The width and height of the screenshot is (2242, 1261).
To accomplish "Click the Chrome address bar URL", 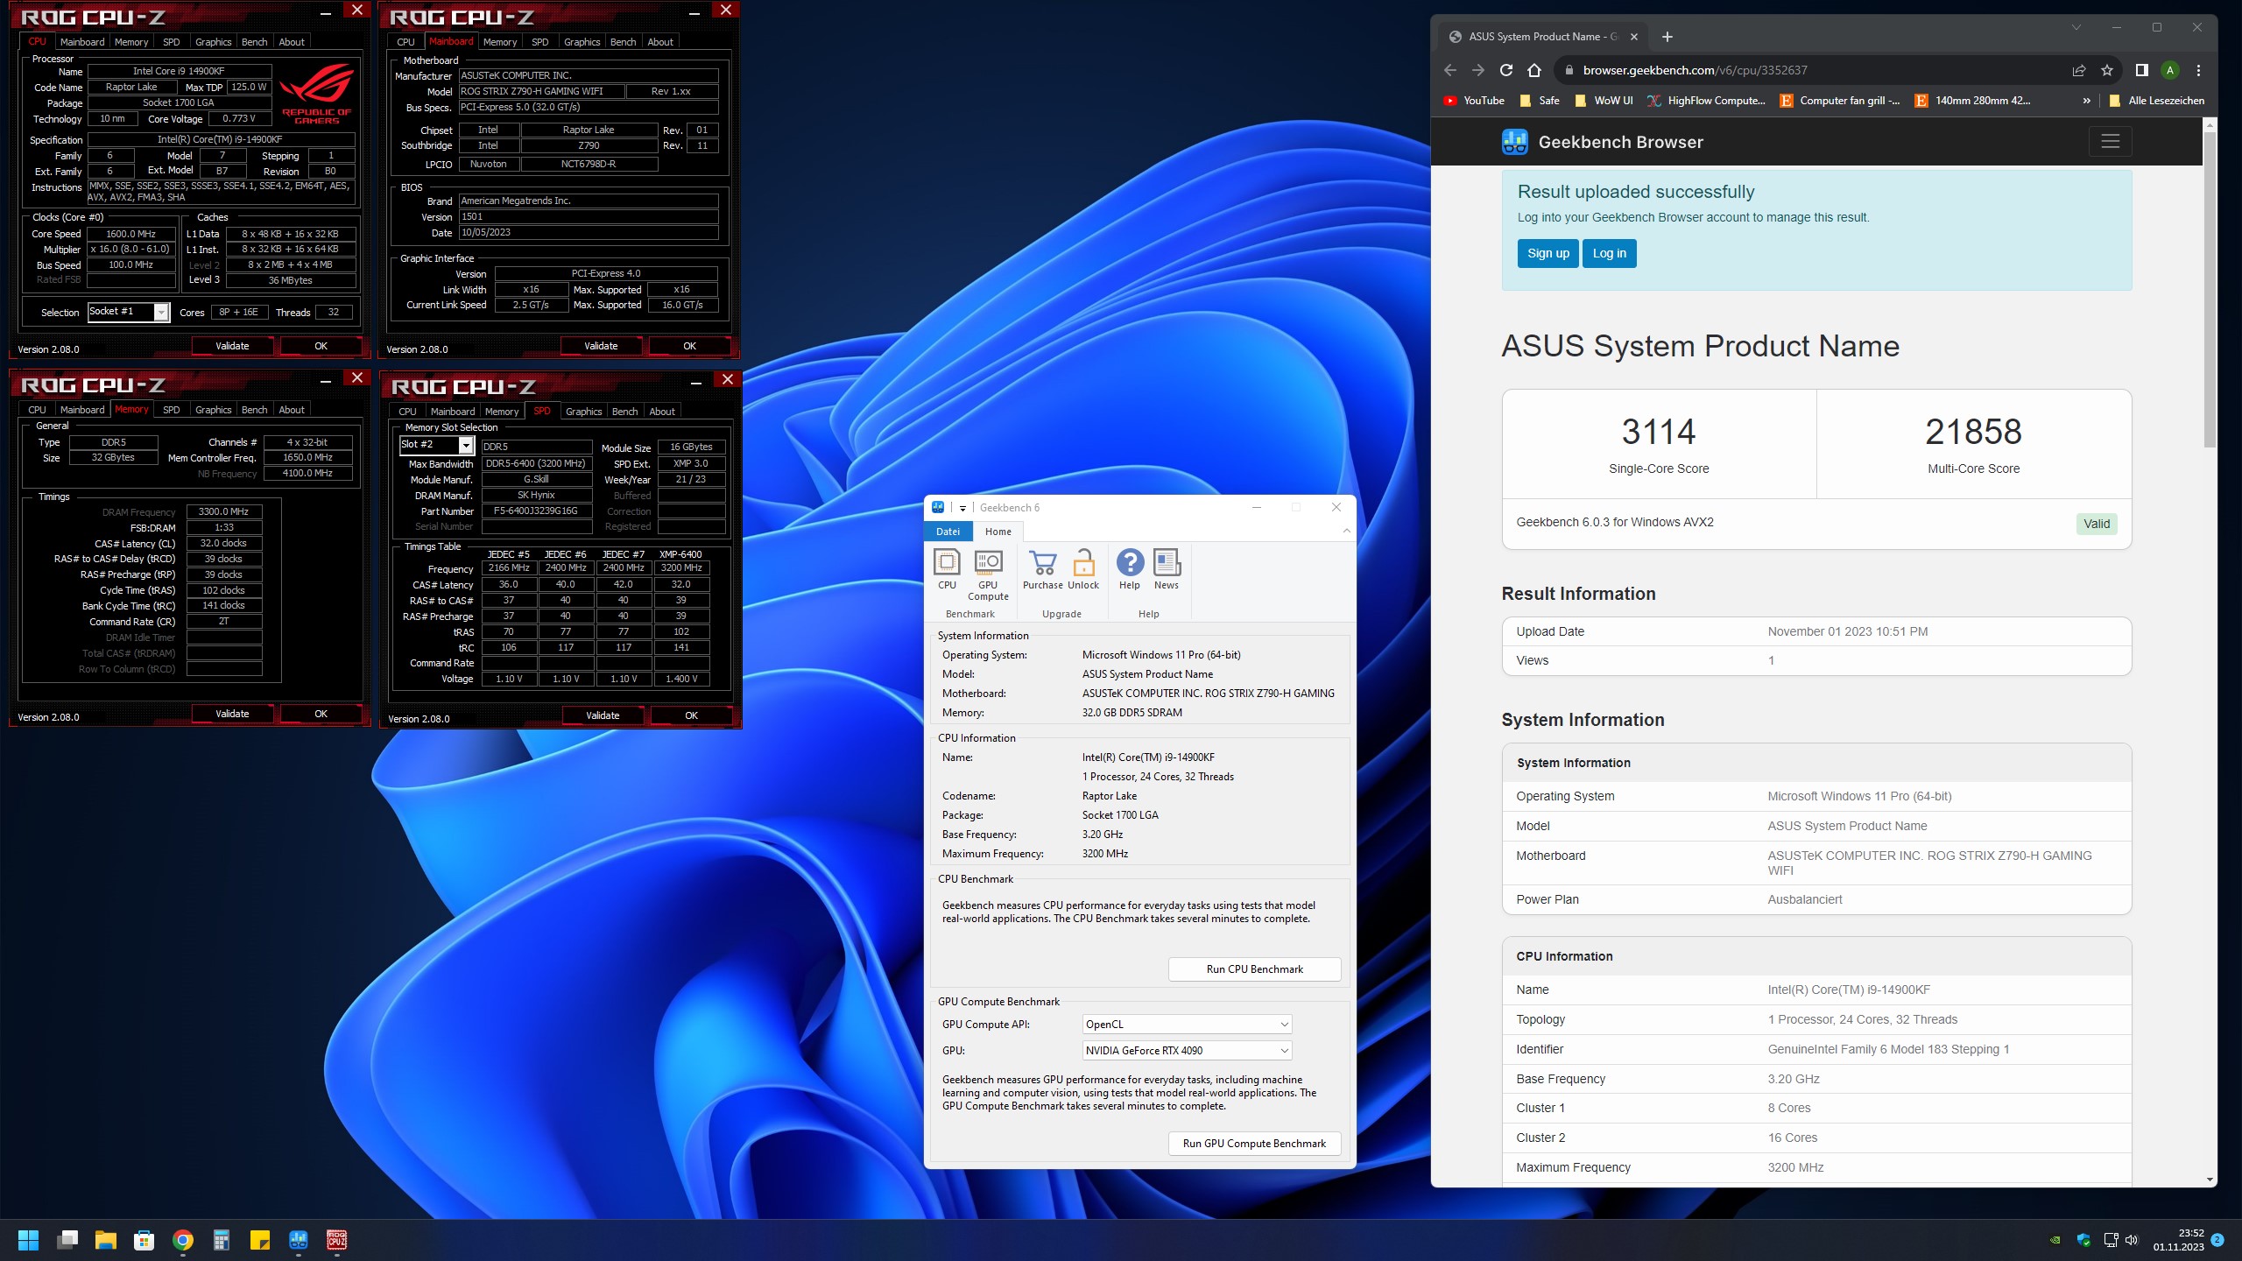I will pyautogui.click(x=1695, y=70).
